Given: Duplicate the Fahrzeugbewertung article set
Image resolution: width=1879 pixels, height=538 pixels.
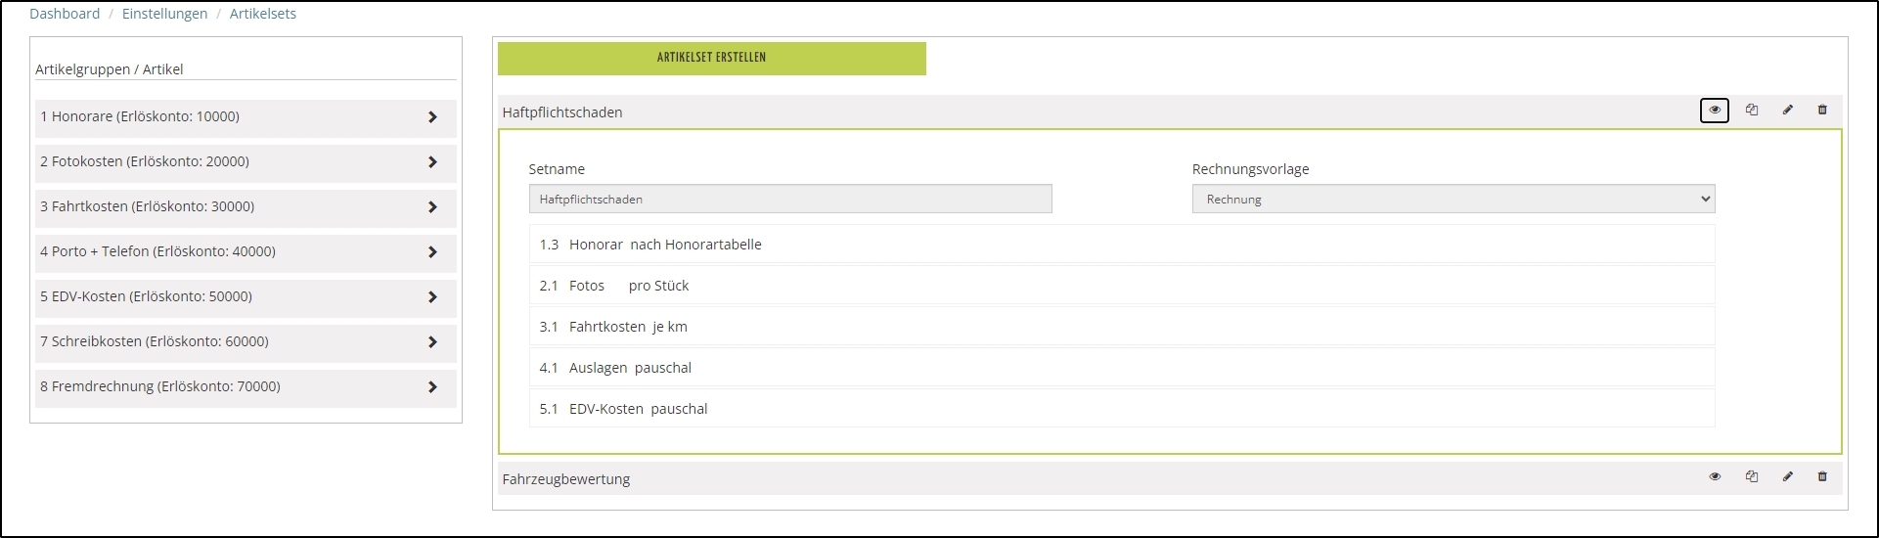Looking at the screenshot, I should click(x=1752, y=477).
